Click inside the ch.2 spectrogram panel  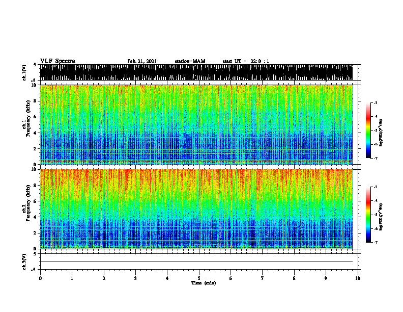196,209
